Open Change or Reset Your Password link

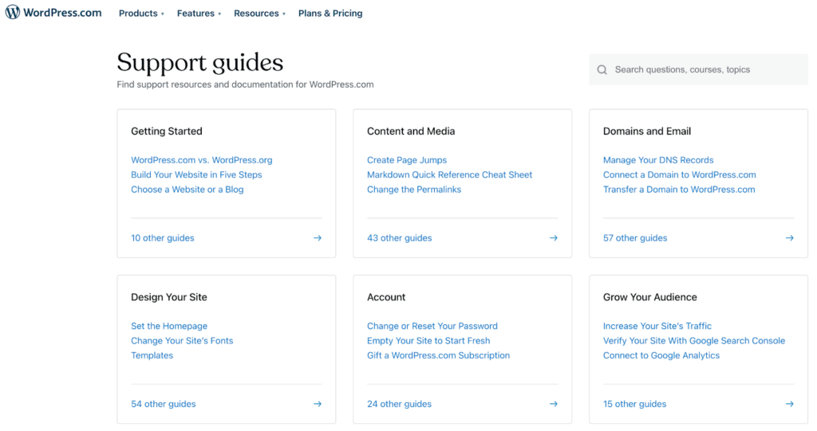tap(432, 326)
